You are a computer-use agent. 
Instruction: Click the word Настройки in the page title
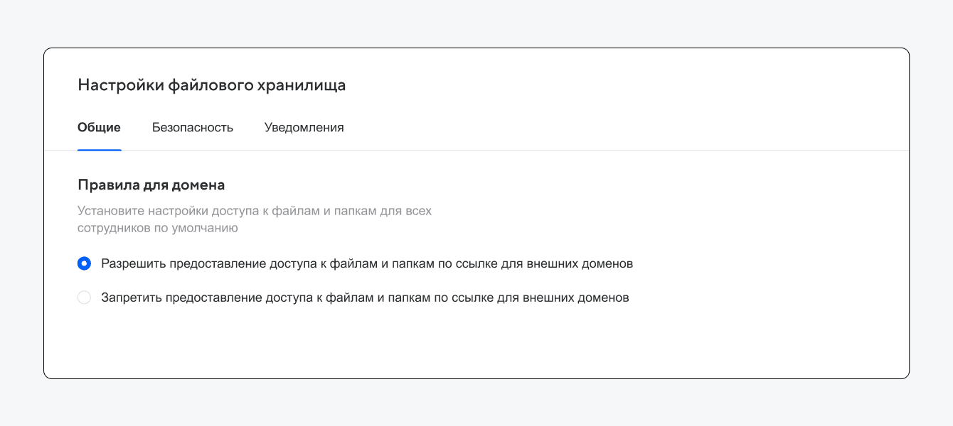pyautogui.click(x=120, y=86)
